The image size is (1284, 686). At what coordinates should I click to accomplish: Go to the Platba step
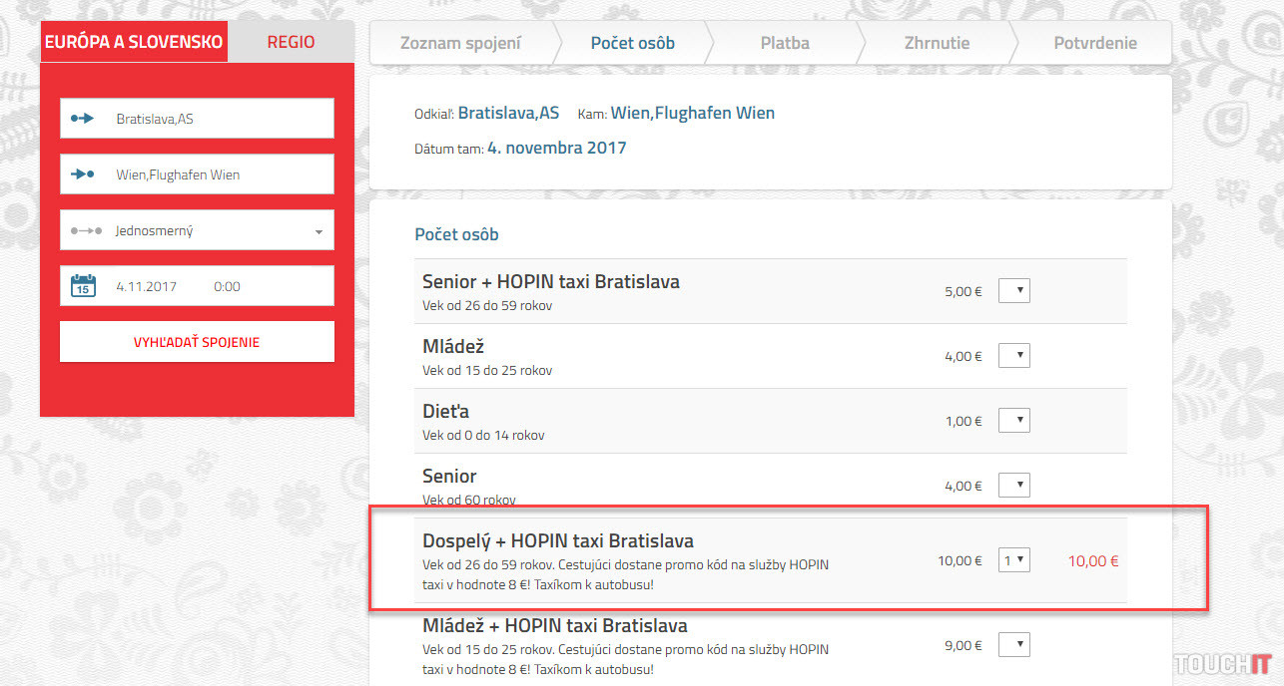[785, 43]
